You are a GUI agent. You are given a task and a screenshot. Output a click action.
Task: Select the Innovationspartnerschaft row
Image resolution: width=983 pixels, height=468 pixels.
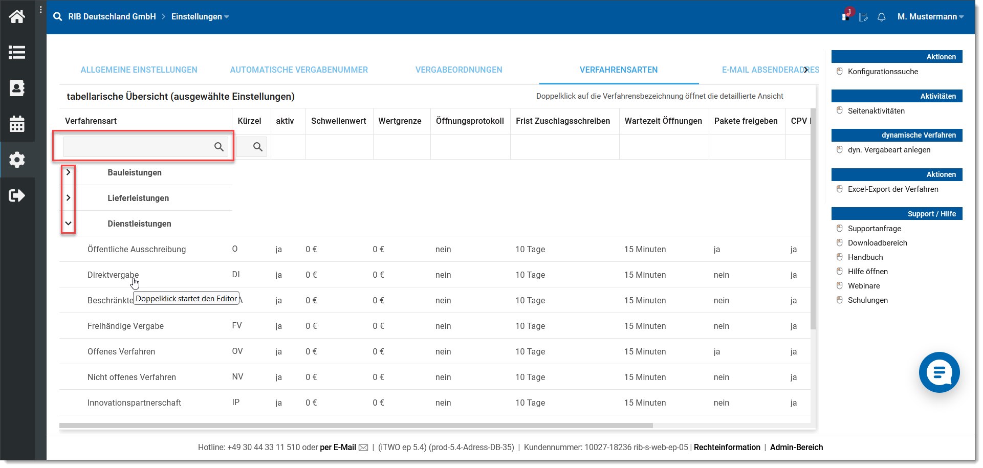coord(435,403)
